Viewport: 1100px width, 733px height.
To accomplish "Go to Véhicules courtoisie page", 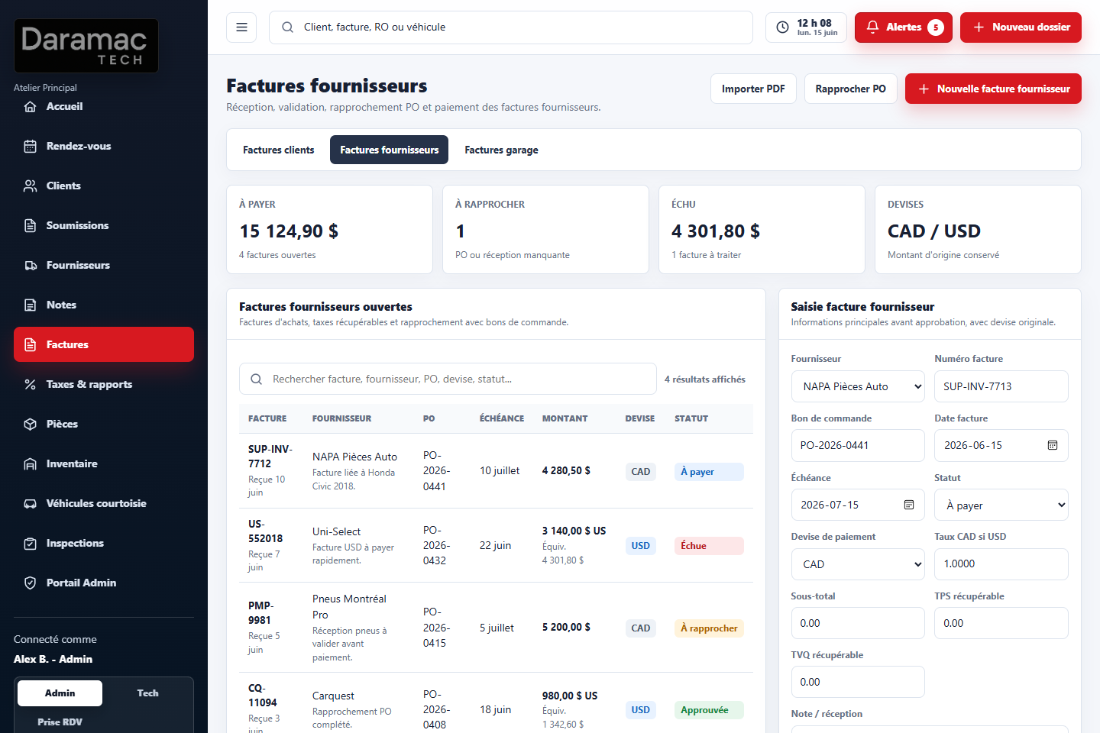I will [104, 504].
